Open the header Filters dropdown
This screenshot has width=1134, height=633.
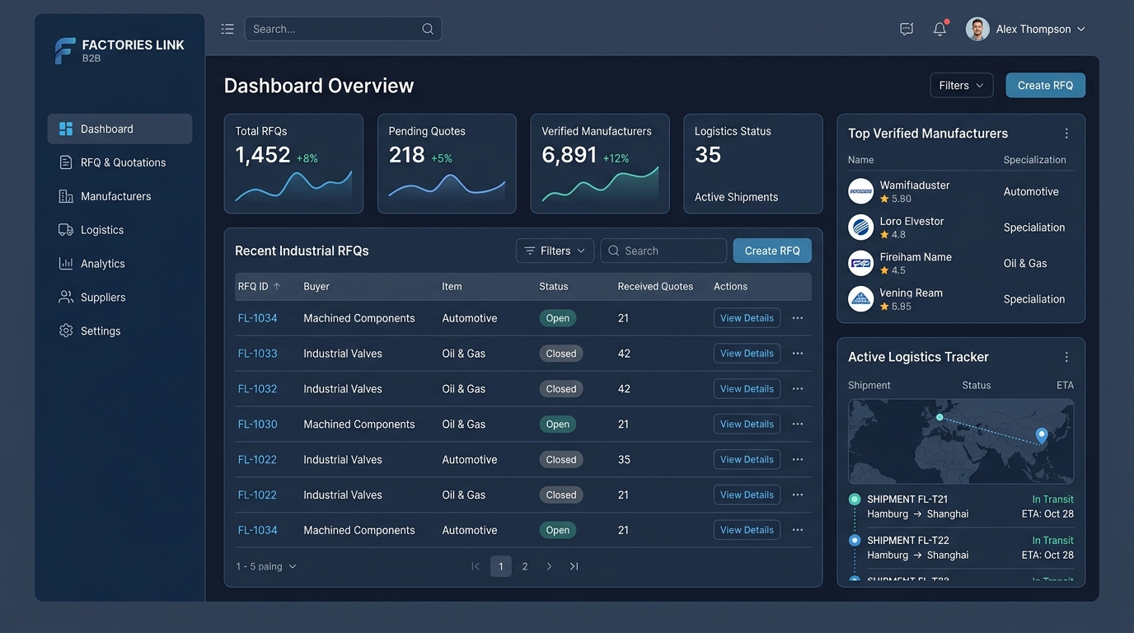pos(962,85)
